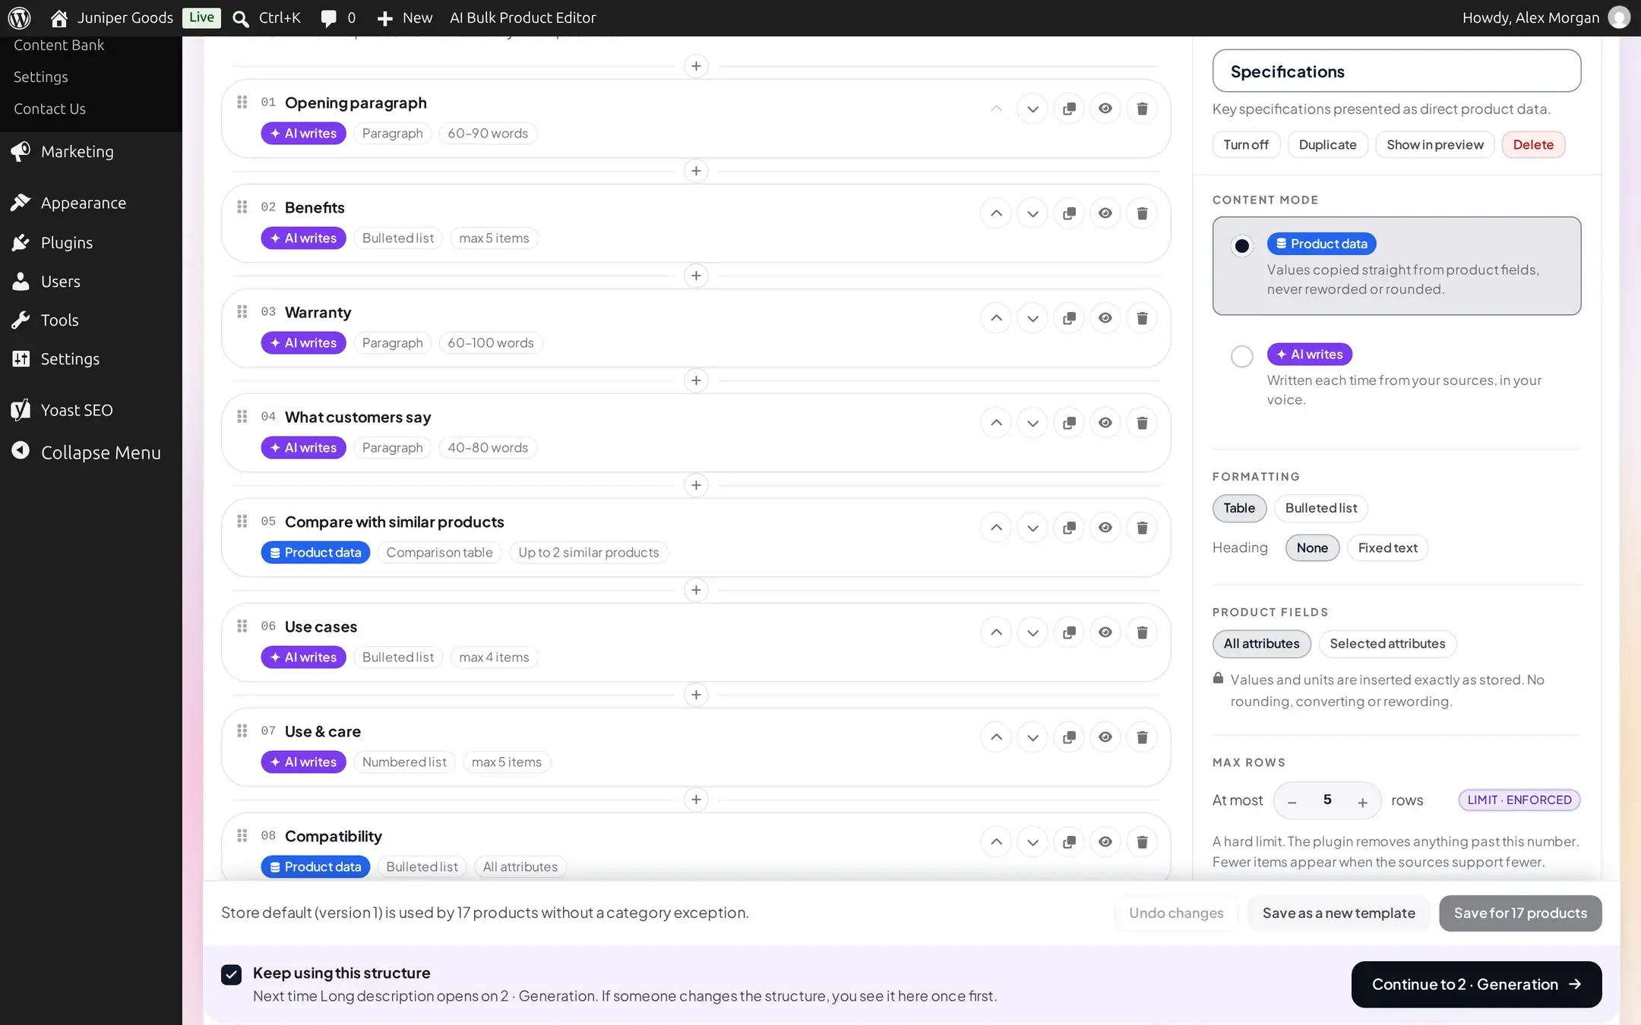The width and height of the screenshot is (1641, 1025).
Task: Click the search magnifier icon in admin bar
Action: pyautogui.click(x=241, y=18)
